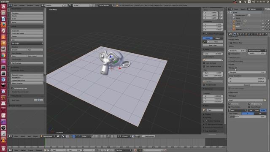The image size is (270, 152).
Task: Click the lock icon next to Scale X
Action: pyautogui.click(x=221, y=13)
